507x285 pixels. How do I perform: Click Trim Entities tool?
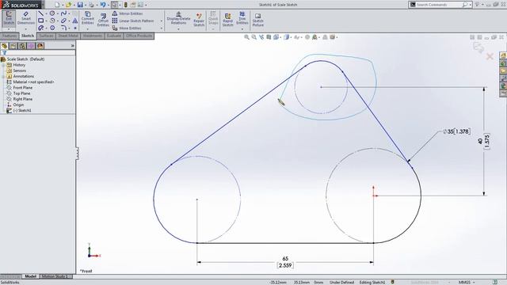click(x=242, y=17)
